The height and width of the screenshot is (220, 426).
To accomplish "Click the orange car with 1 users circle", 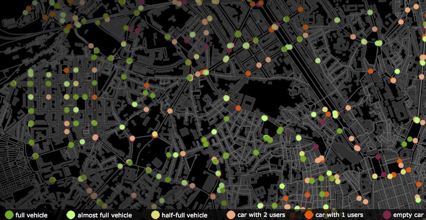I will (309, 215).
